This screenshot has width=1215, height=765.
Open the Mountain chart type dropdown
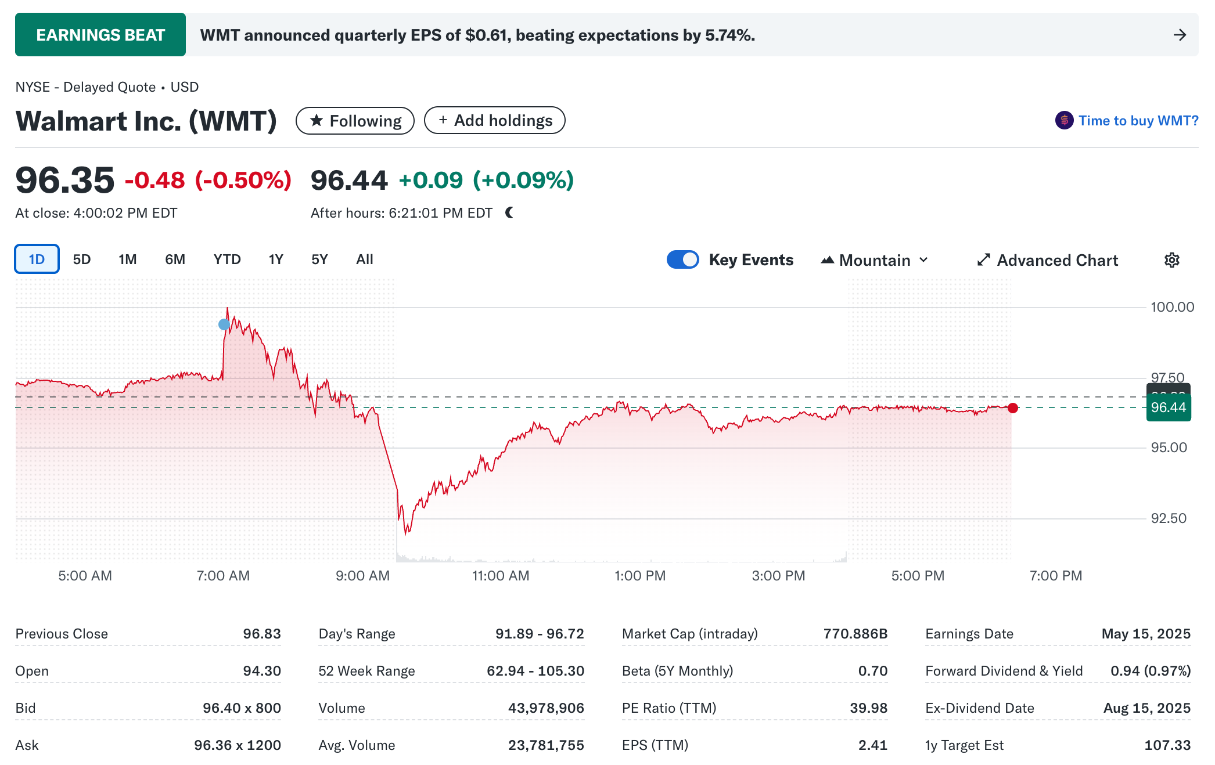(x=875, y=260)
